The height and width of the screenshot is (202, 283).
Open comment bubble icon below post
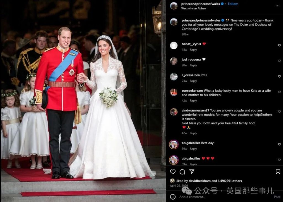(182, 172)
